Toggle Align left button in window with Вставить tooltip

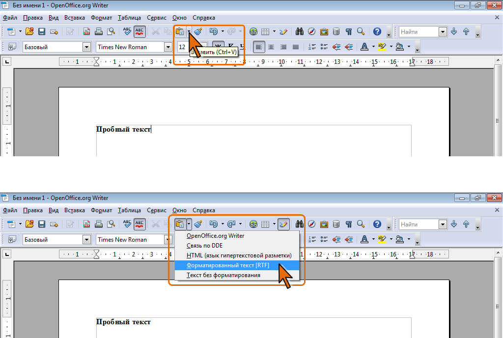tap(259, 47)
